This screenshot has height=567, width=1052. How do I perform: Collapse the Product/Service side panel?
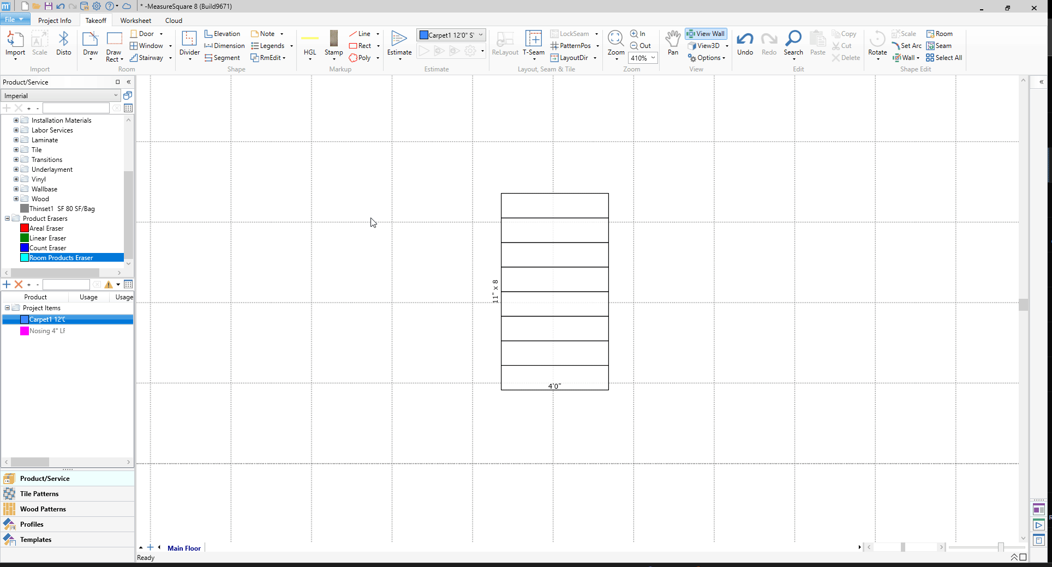coord(129,82)
